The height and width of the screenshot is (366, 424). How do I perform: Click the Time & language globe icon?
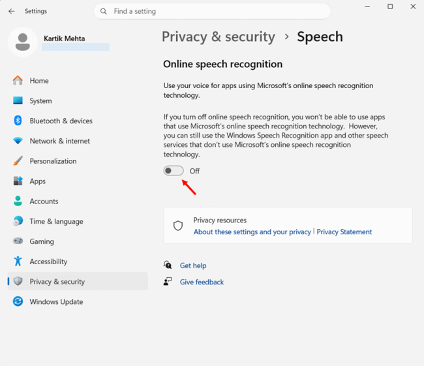click(x=18, y=221)
